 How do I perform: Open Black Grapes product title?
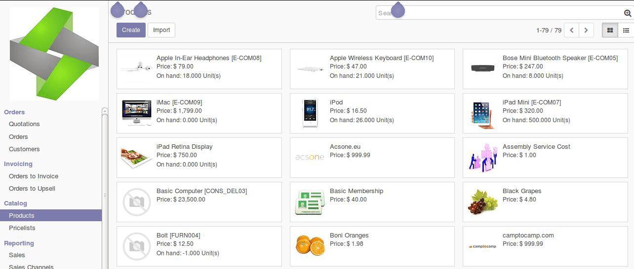pyautogui.click(x=522, y=191)
